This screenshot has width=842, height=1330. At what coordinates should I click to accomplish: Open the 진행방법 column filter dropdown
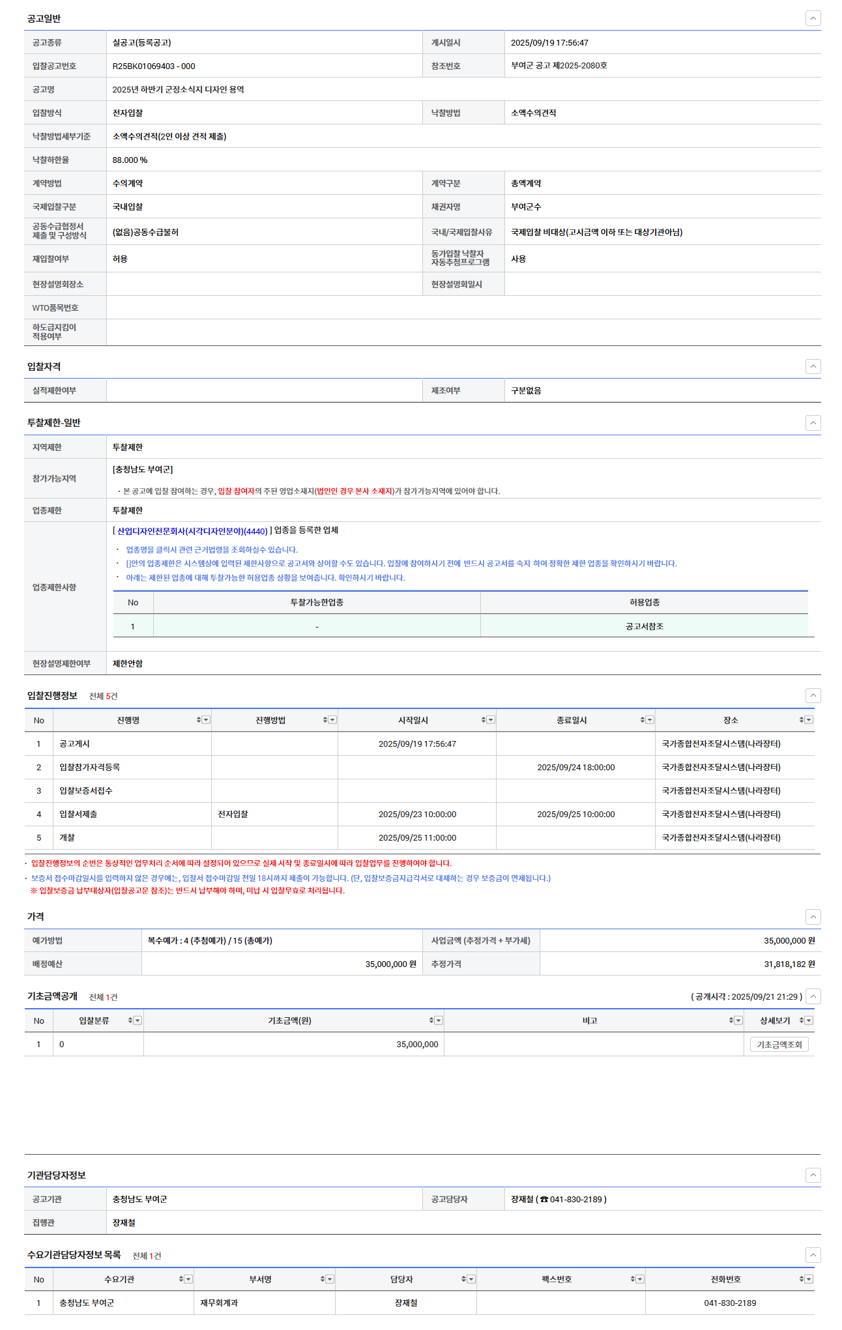[x=332, y=720]
